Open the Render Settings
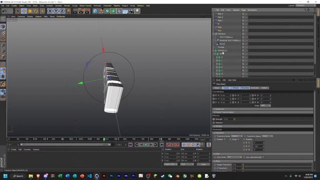This screenshot has height=180, width=320. [x=88, y=11]
